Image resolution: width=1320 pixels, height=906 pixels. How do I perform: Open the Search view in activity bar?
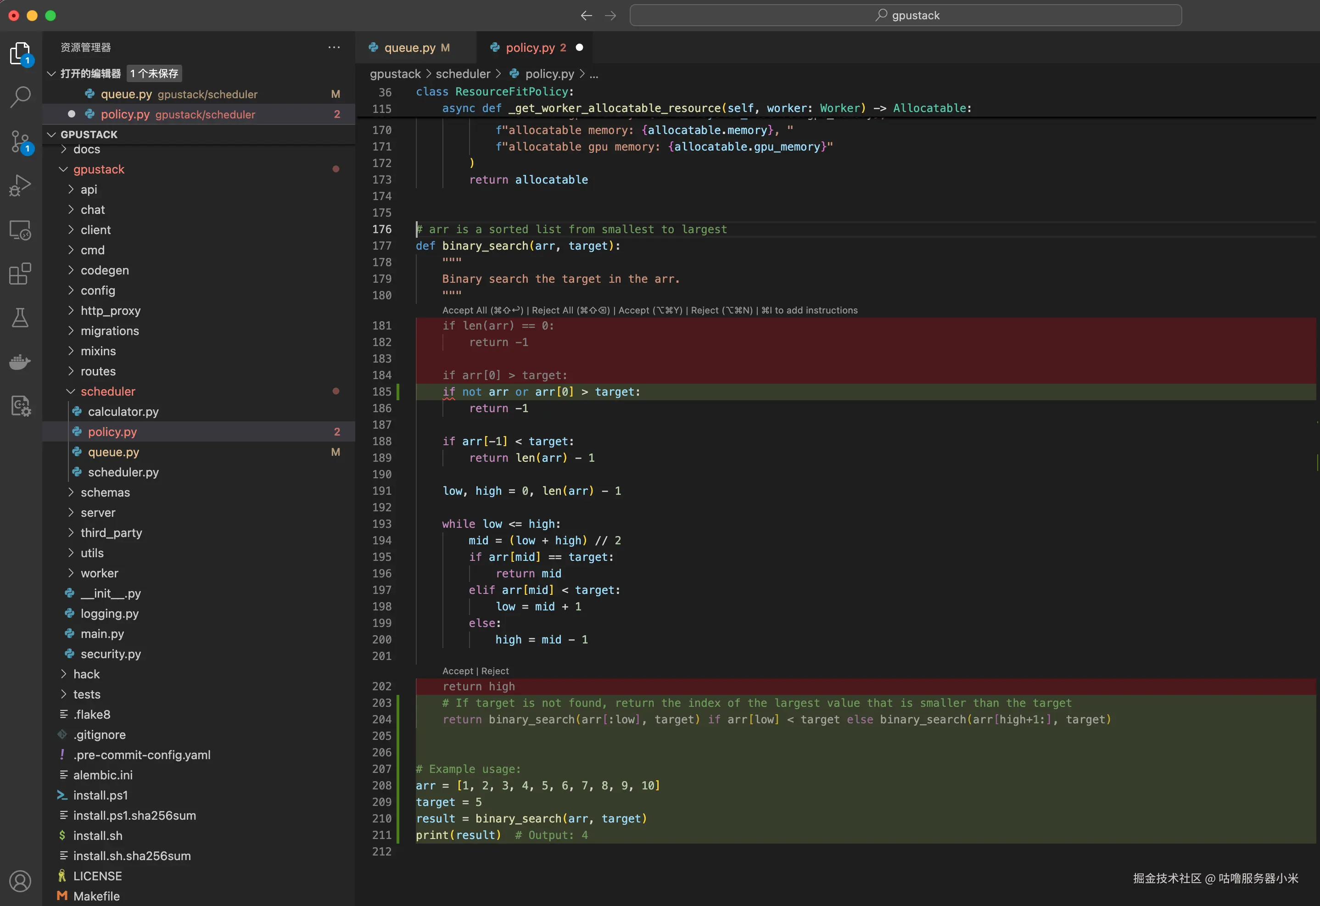[21, 97]
